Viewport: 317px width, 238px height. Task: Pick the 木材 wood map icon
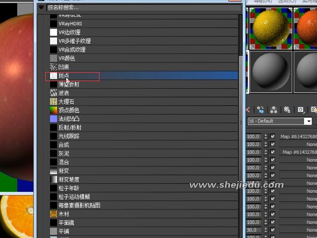pyautogui.click(x=53, y=214)
